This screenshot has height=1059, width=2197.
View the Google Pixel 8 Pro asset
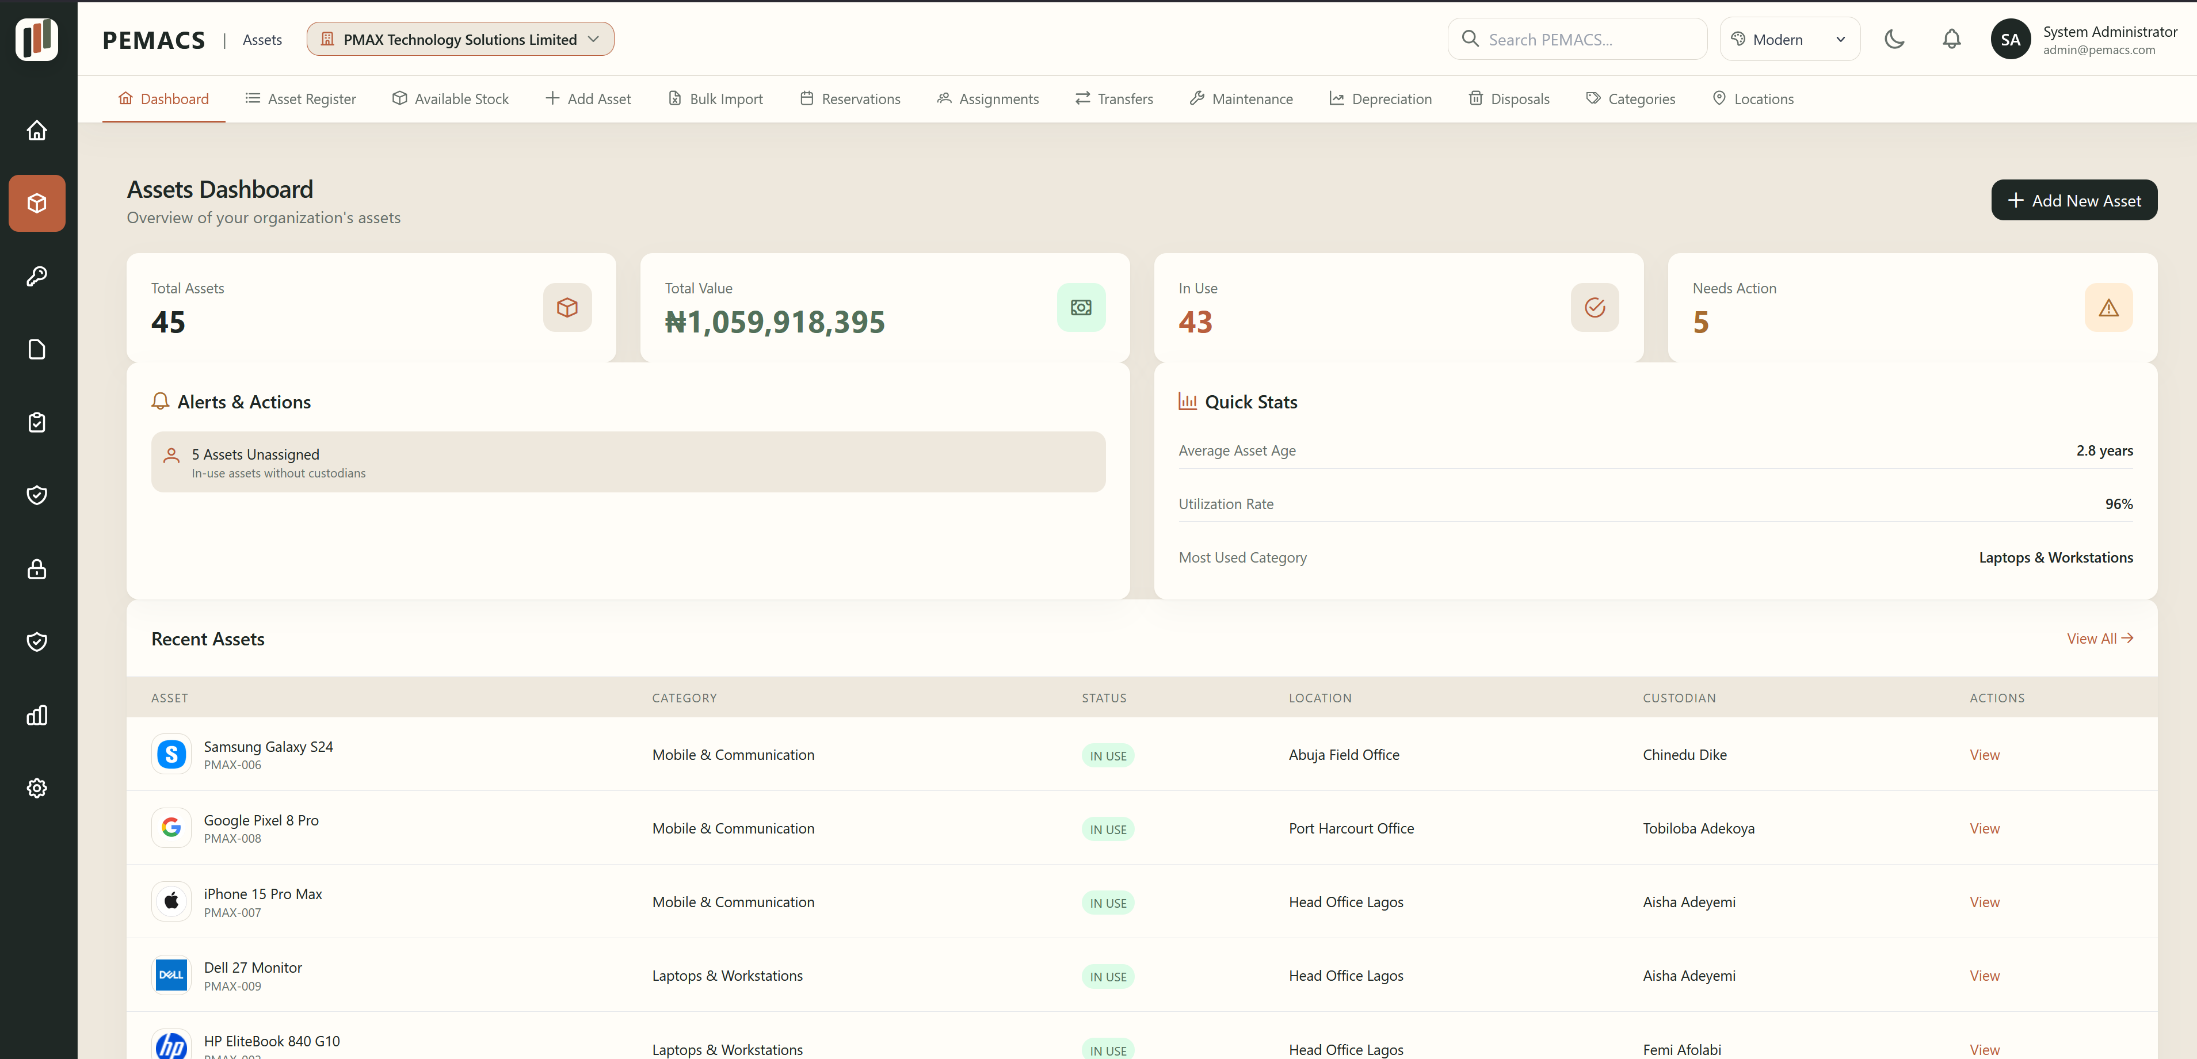pos(1985,828)
